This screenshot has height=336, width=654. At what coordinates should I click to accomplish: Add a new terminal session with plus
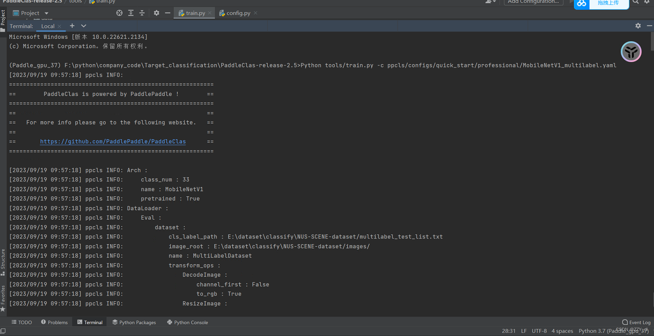point(72,26)
